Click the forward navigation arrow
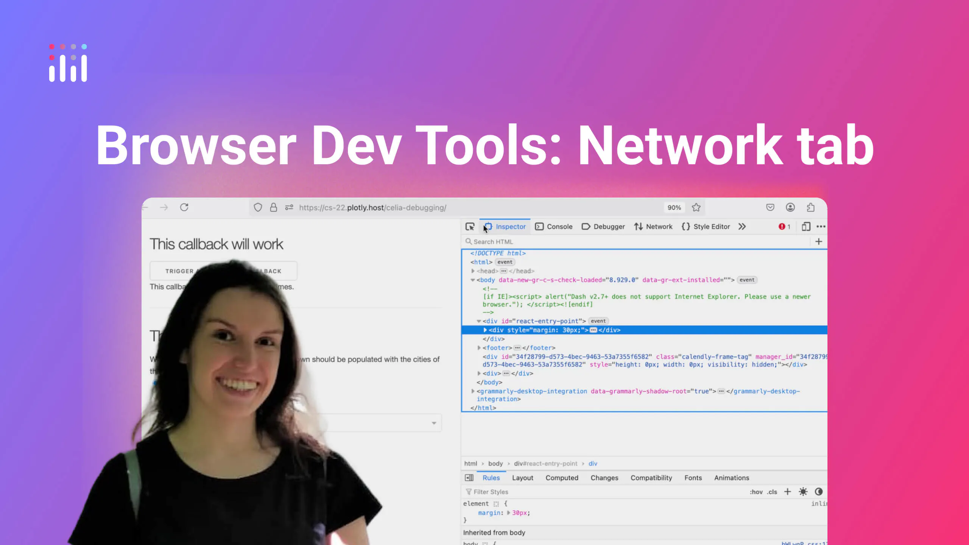Image resolution: width=969 pixels, height=545 pixels. pyautogui.click(x=164, y=207)
